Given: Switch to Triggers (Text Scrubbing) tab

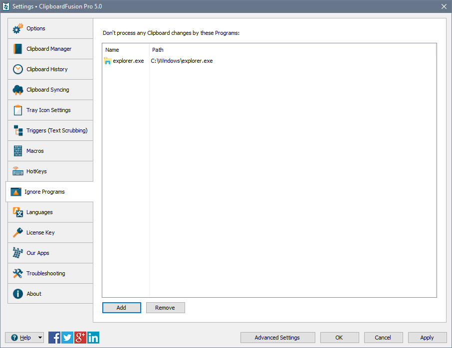Looking at the screenshot, I should 50,130.
